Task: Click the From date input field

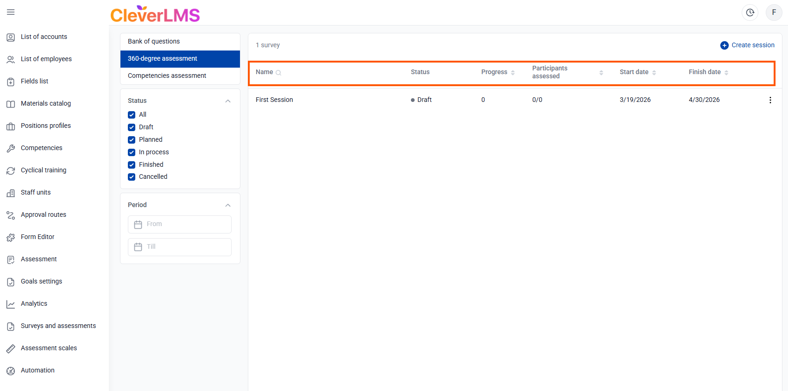Action: point(180,224)
